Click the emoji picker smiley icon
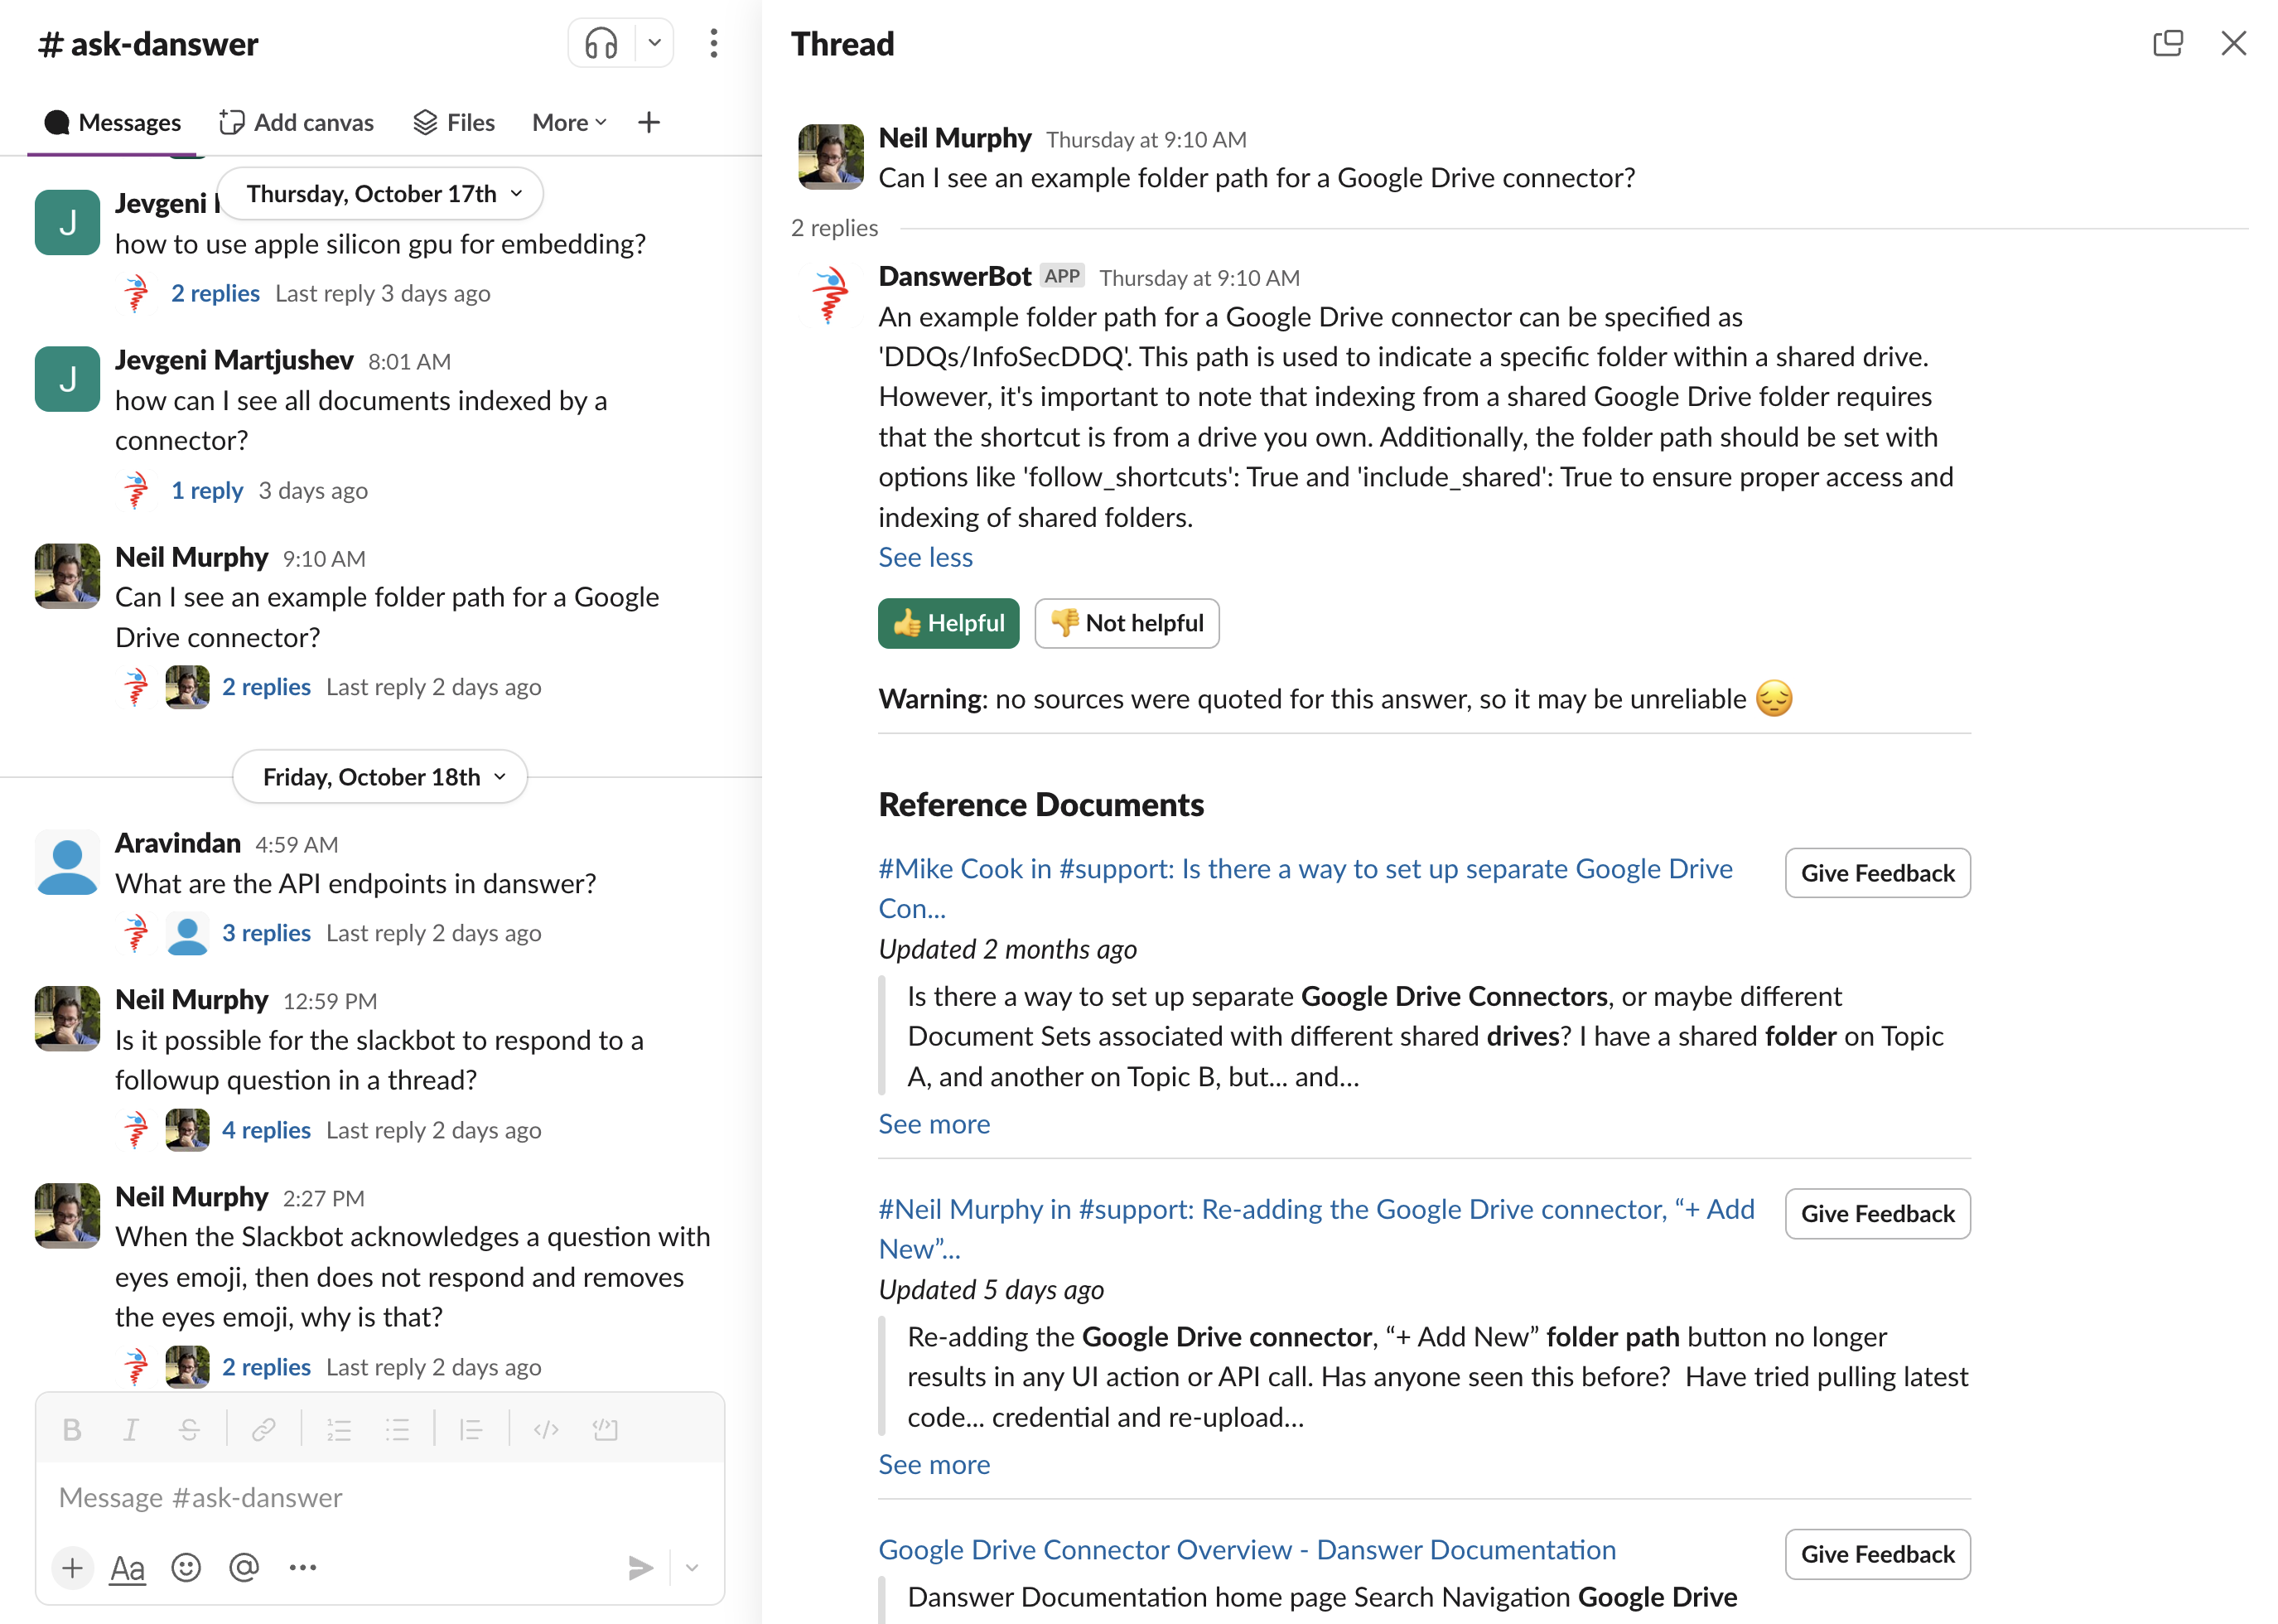Viewport: 2278px width, 1624px height. [x=186, y=1567]
